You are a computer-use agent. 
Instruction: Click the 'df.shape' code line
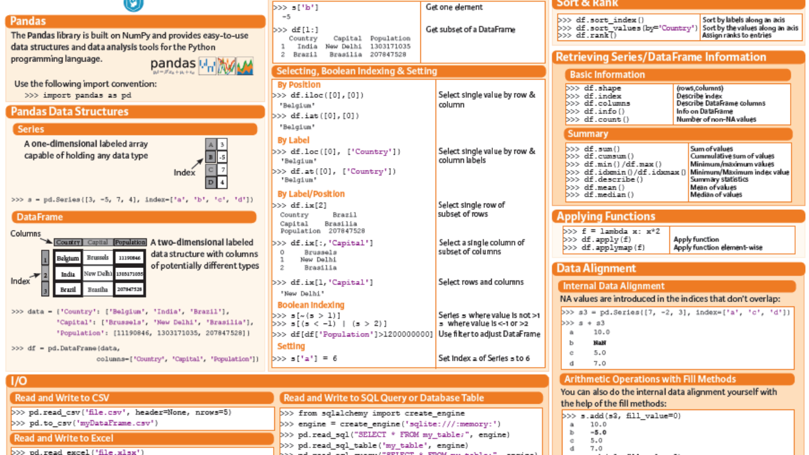(x=593, y=88)
